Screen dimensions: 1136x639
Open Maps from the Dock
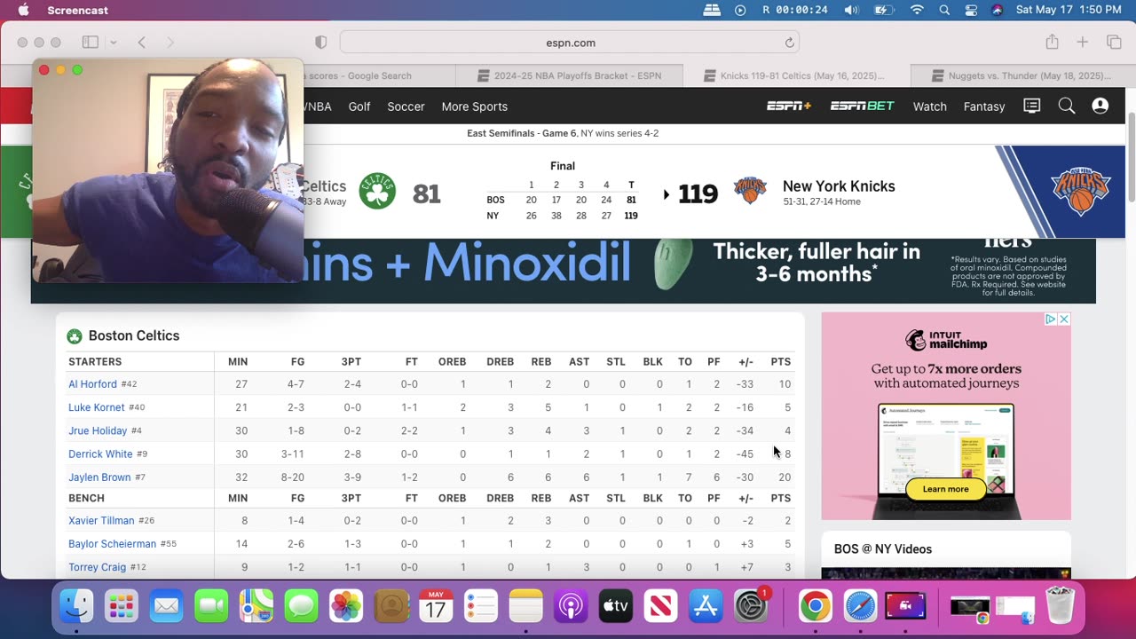click(256, 607)
